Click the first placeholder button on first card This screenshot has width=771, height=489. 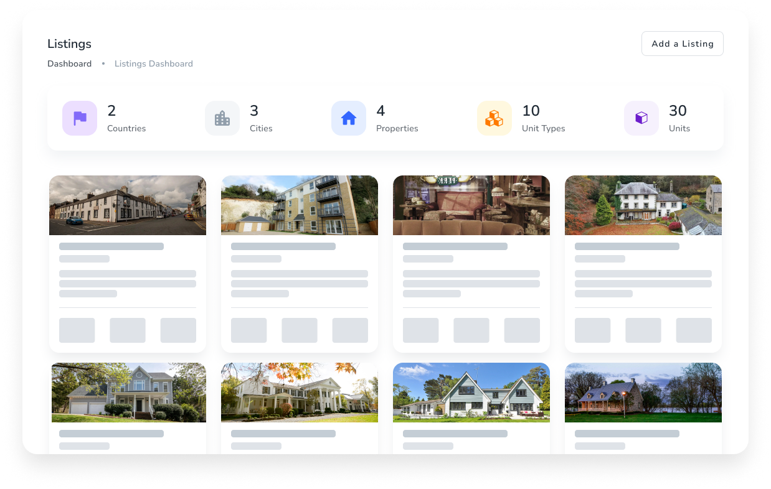click(x=76, y=330)
